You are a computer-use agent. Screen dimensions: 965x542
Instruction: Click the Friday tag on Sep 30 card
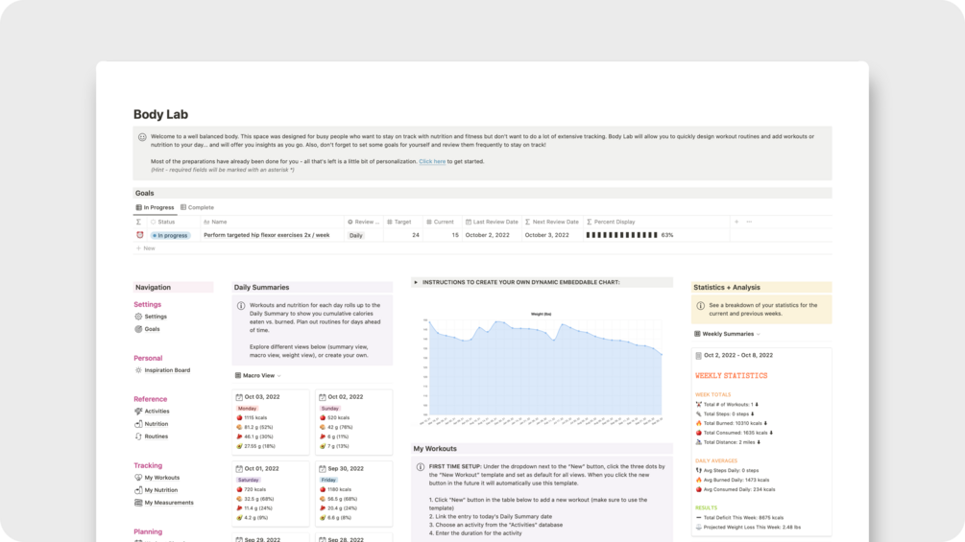[328, 480]
